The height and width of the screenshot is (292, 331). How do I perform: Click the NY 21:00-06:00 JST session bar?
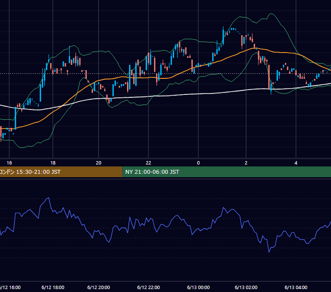tap(227, 172)
